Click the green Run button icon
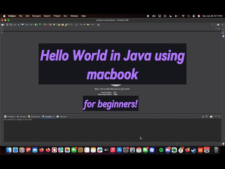 (36, 25)
